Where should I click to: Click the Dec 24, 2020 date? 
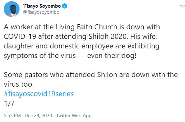point(38,116)
